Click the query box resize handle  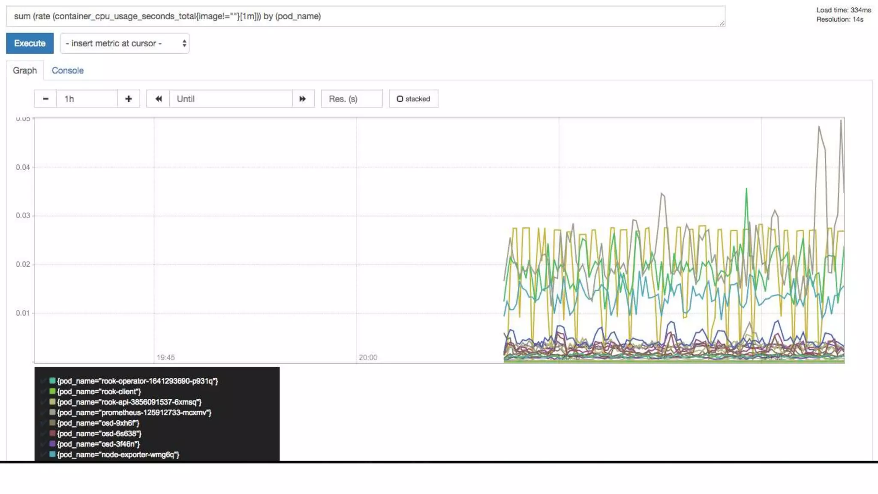coord(722,24)
